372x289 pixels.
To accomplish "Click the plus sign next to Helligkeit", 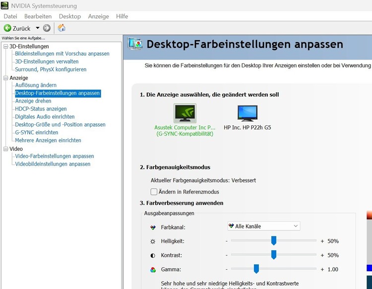I will point(322,241).
